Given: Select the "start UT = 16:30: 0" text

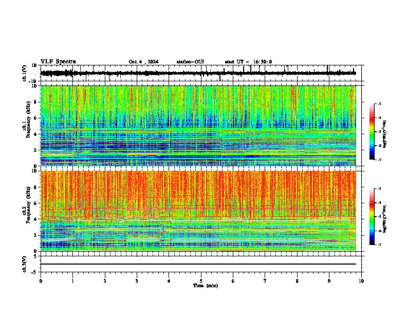Looking at the screenshot, I should pos(248,62).
